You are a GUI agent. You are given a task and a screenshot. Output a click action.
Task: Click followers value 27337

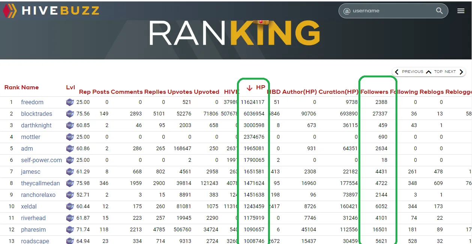pos(380,114)
